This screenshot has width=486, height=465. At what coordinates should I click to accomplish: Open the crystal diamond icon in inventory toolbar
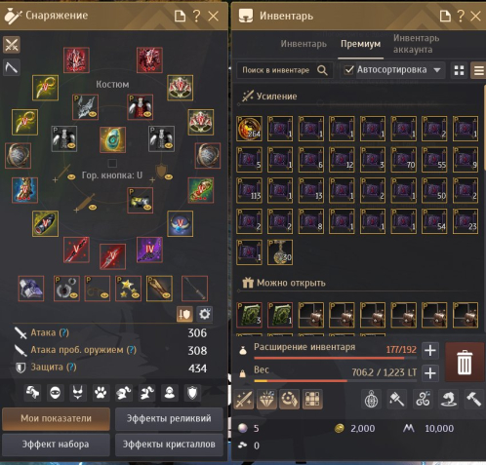266,399
